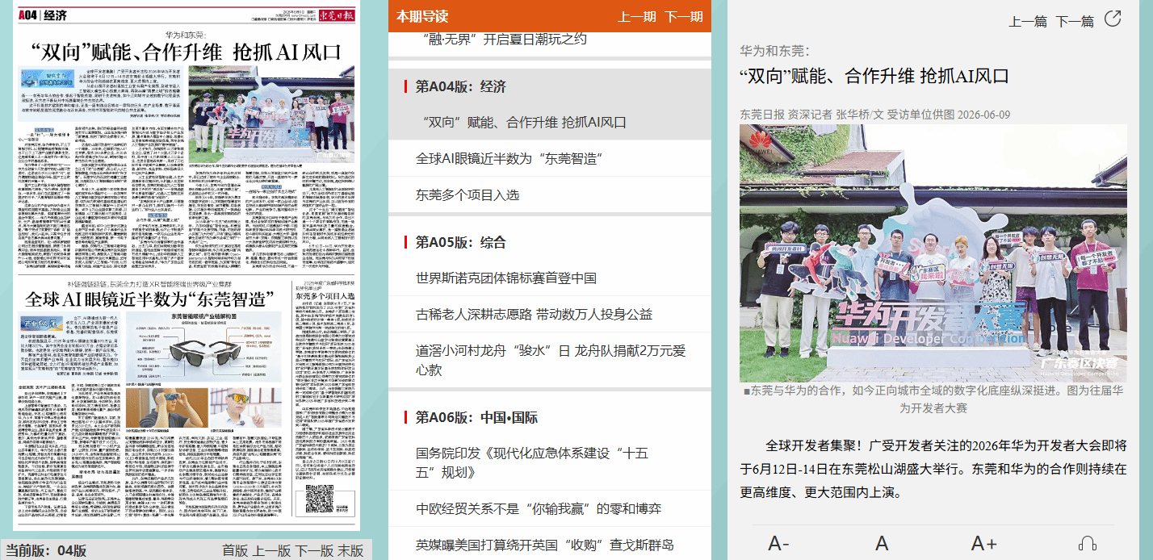This screenshot has width=1153, height=560.
Task: Open article 古稀老人深耕志愿路 带动数万人投身公益
Action: click(x=534, y=314)
